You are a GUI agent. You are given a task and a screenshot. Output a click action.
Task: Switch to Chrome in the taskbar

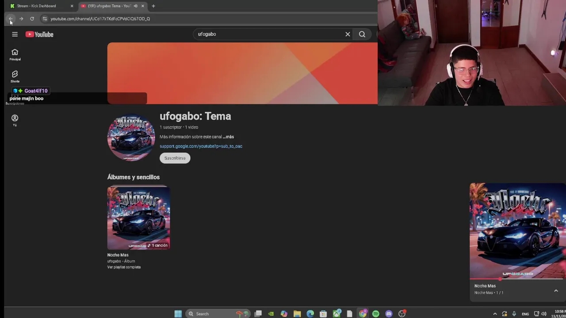pyautogui.click(x=363, y=314)
